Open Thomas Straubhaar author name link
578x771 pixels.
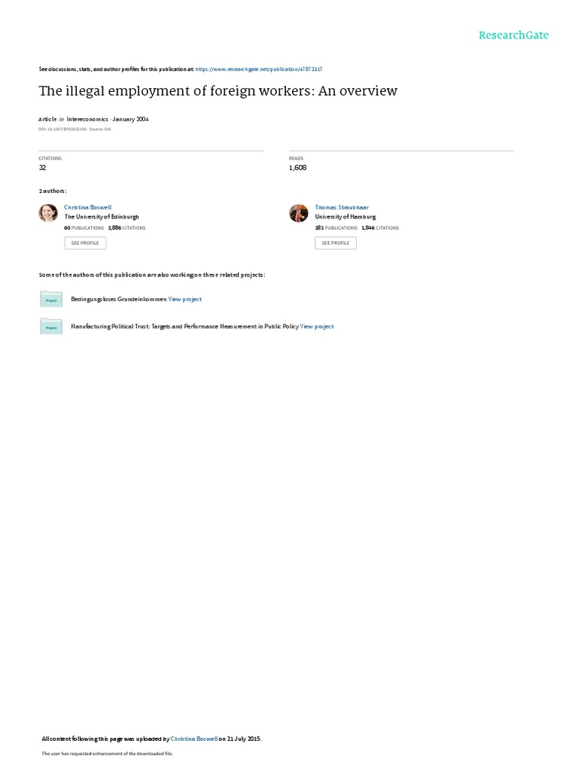click(x=342, y=208)
